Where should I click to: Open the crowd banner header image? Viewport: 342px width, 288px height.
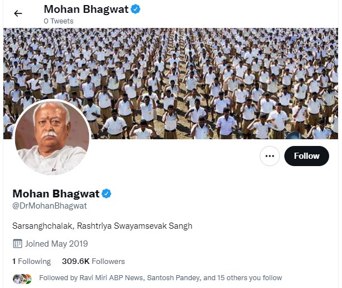171,83
